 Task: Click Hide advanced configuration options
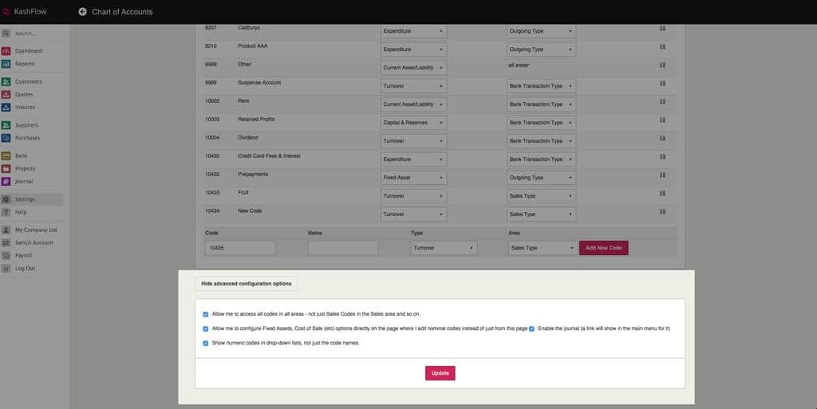(247, 284)
